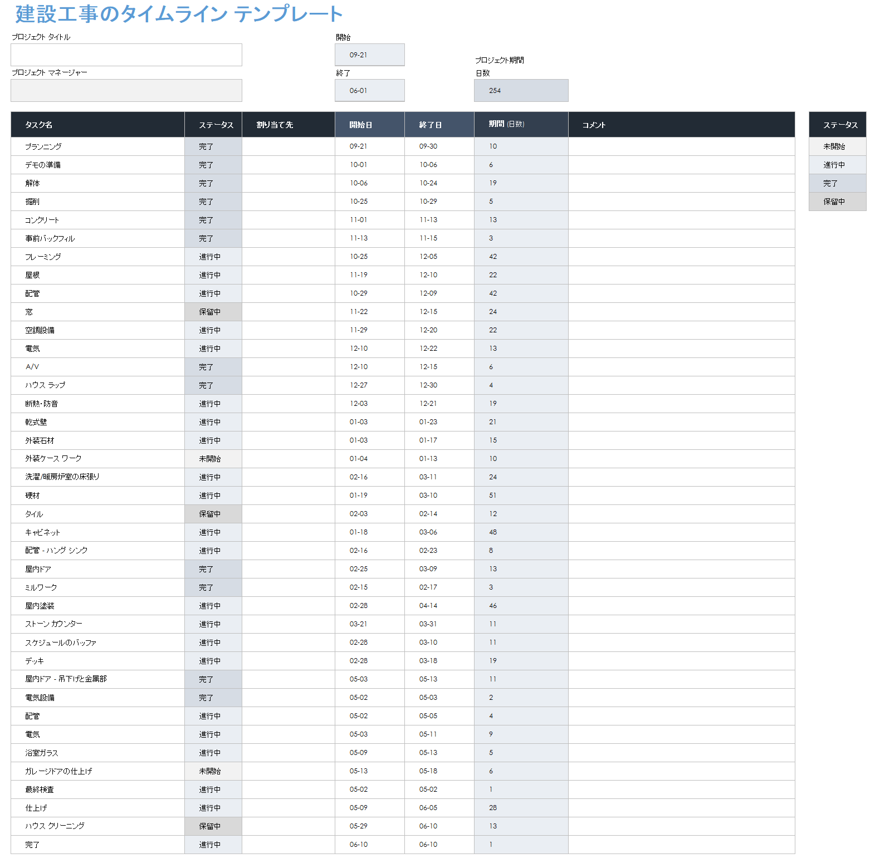The width and height of the screenshot is (875, 868).
Task: Click the 未開始 status for 外装ケース ワーク
Action: [x=213, y=459]
